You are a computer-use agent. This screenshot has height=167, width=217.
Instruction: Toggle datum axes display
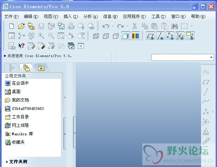coord(160,36)
